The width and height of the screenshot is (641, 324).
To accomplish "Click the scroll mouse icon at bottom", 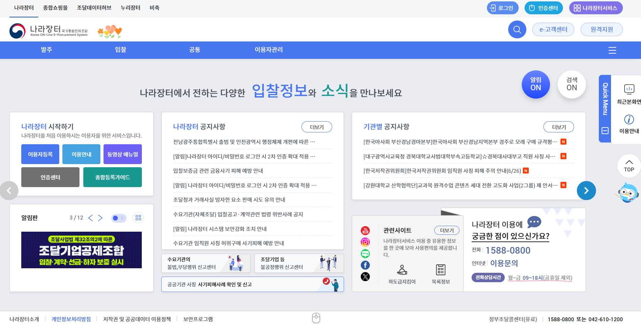I will point(316,318).
